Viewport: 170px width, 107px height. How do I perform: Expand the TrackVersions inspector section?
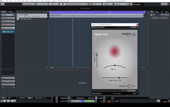(x=8, y=18)
